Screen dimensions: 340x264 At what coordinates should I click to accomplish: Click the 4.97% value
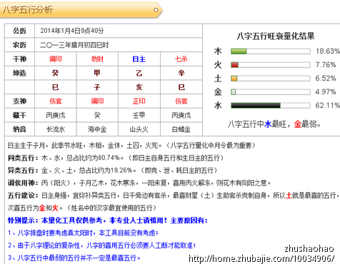pyautogui.click(x=326, y=92)
